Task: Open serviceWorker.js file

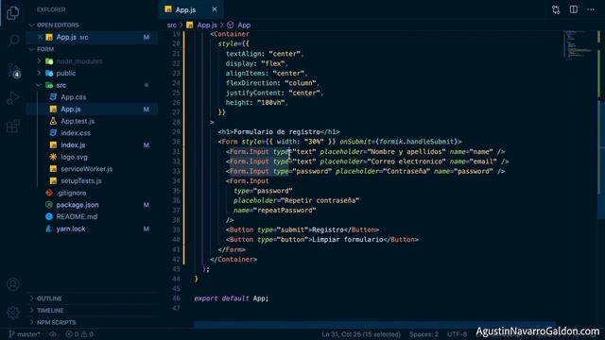Action: (x=93, y=169)
